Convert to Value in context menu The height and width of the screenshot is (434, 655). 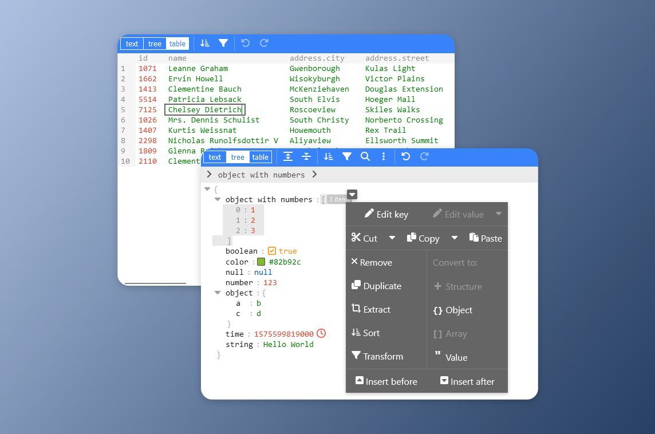click(x=451, y=357)
